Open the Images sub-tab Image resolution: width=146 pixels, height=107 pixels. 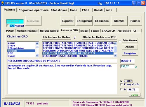[x=84, y=31]
